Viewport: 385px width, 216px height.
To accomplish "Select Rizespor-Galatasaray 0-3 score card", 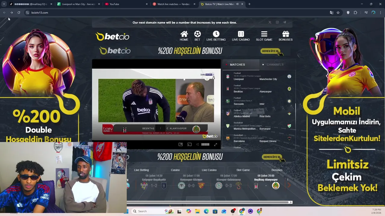I will pyautogui.click(x=229, y=182).
